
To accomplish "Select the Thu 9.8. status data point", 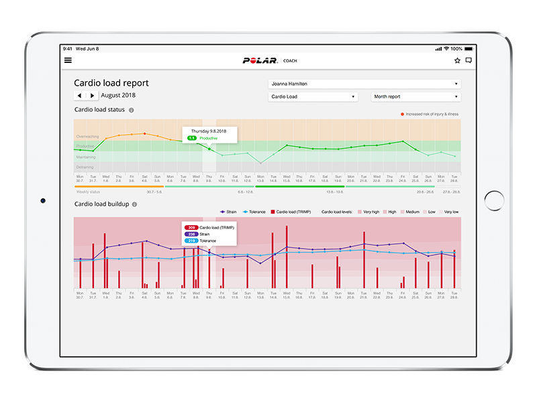I will (209, 149).
